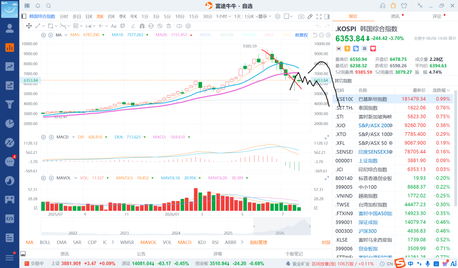Remove MACD indicator with its X button
This screenshot has width=458, height=268.
pyautogui.click(x=51, y=137)
